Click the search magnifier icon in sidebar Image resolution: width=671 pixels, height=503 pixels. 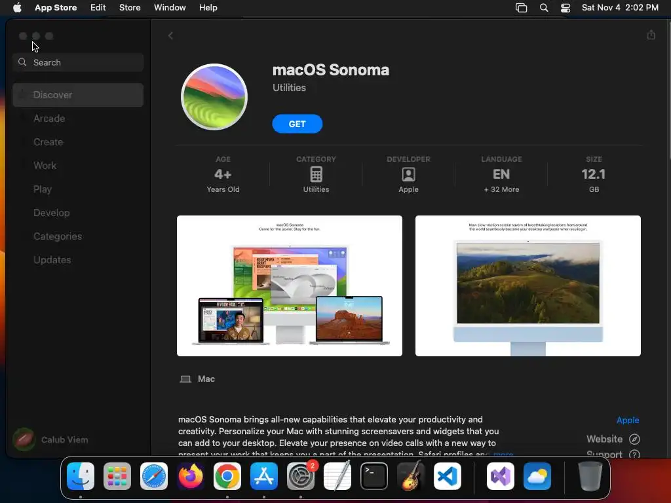pyautogui.click(x=22, y=62)
